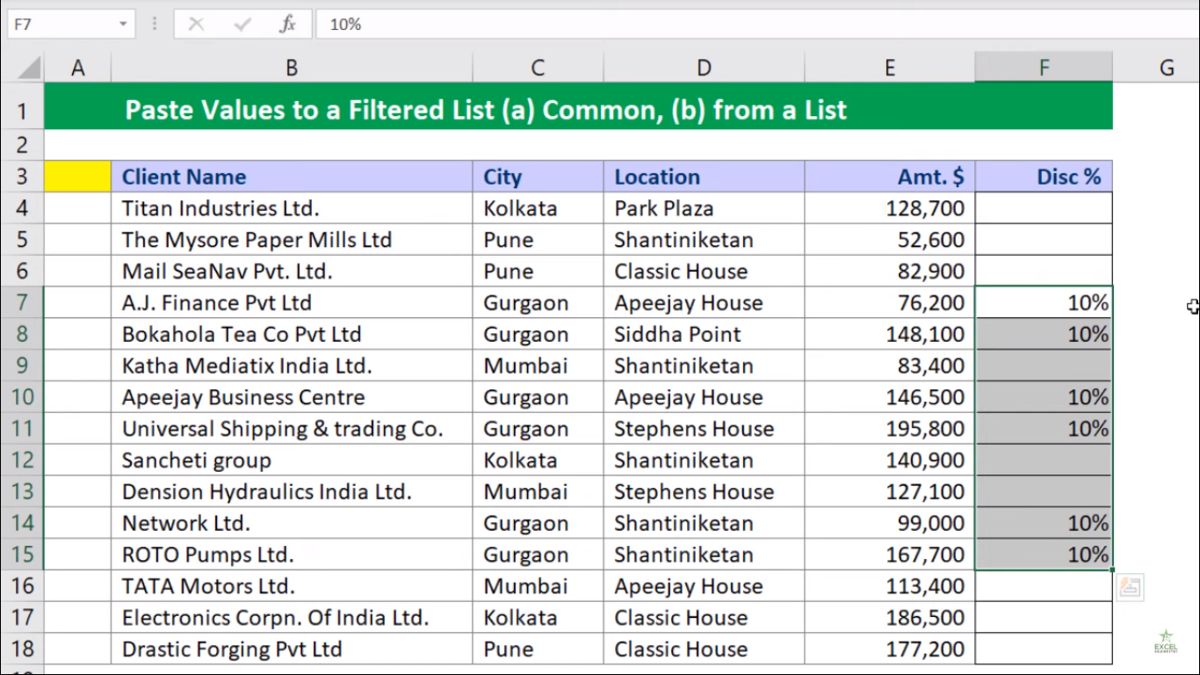
Task: Click the Enter checkmark formula icon
Action: 242,24
